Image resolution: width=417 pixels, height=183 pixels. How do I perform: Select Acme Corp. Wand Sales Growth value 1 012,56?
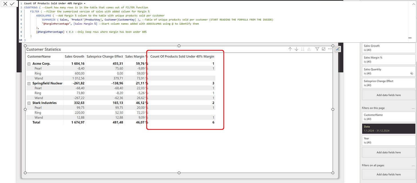78,78
